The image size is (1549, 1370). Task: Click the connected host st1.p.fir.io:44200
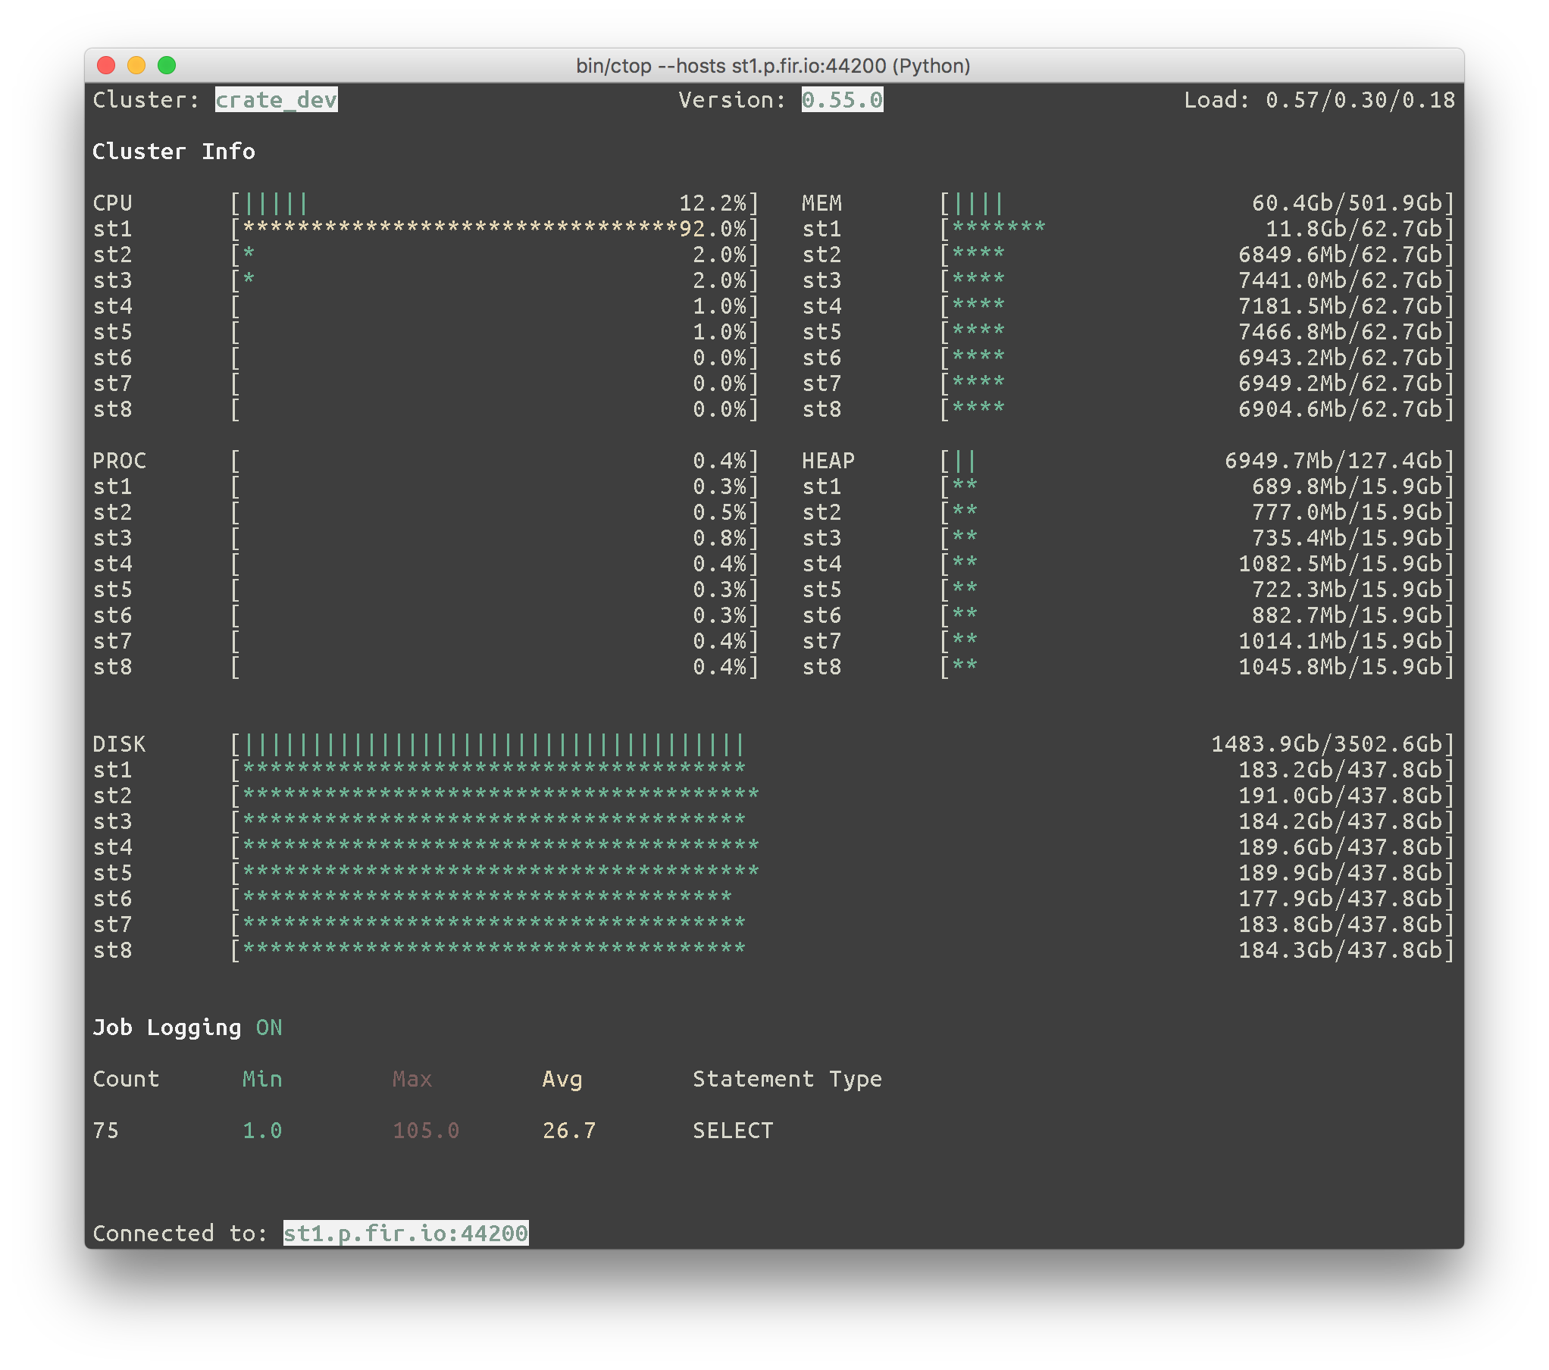click(405, 1233)
